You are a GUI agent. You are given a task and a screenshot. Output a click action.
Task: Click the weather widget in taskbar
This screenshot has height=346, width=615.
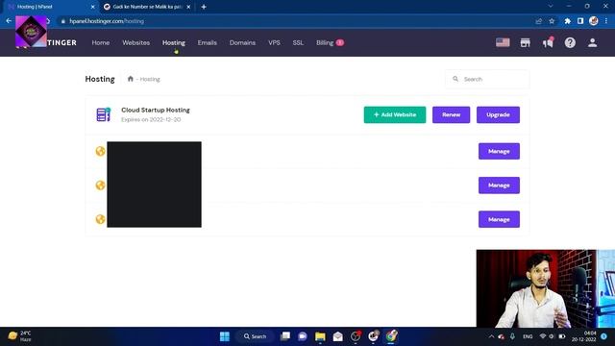tap(19, 336)
